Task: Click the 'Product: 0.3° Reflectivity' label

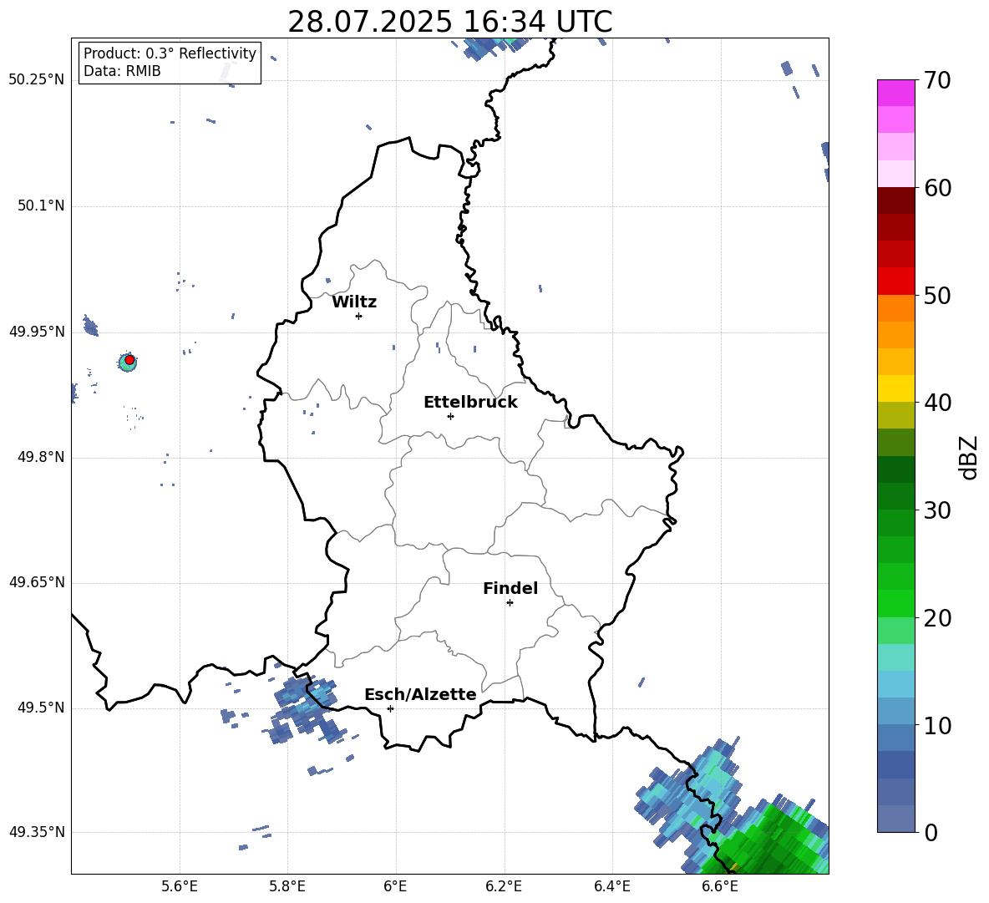Action: [170, 53]
